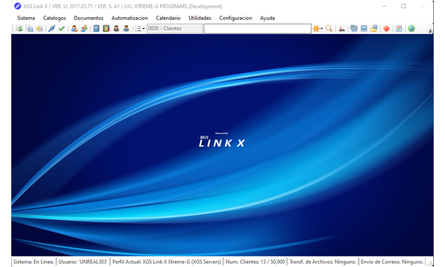Click the 'Transf. de Archivos: Ninguno.' status

click(x=323, y=262)
